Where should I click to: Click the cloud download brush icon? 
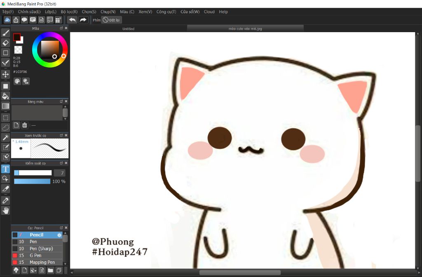(16, 270)
